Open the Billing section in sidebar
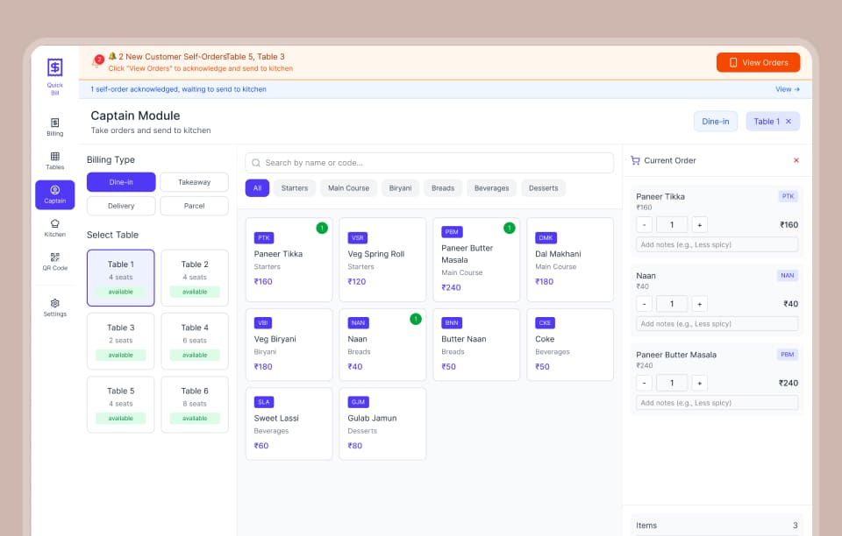 pos(54,127)
